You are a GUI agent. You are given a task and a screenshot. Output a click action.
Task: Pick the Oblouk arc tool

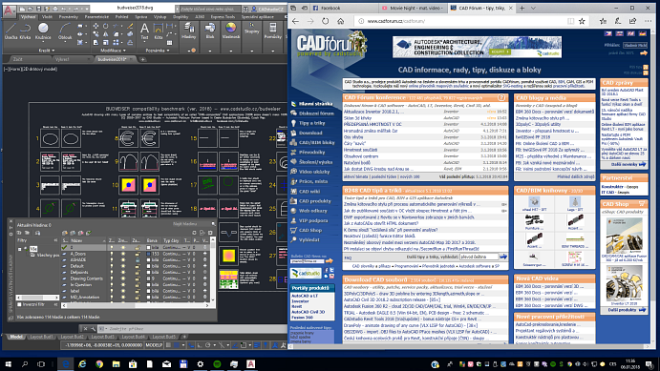tap(65, 31)
